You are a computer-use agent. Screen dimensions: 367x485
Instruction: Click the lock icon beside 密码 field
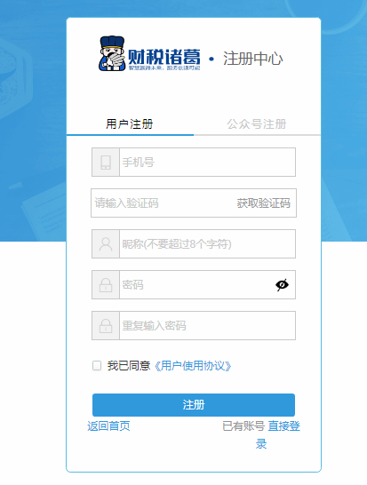[106, 285]
